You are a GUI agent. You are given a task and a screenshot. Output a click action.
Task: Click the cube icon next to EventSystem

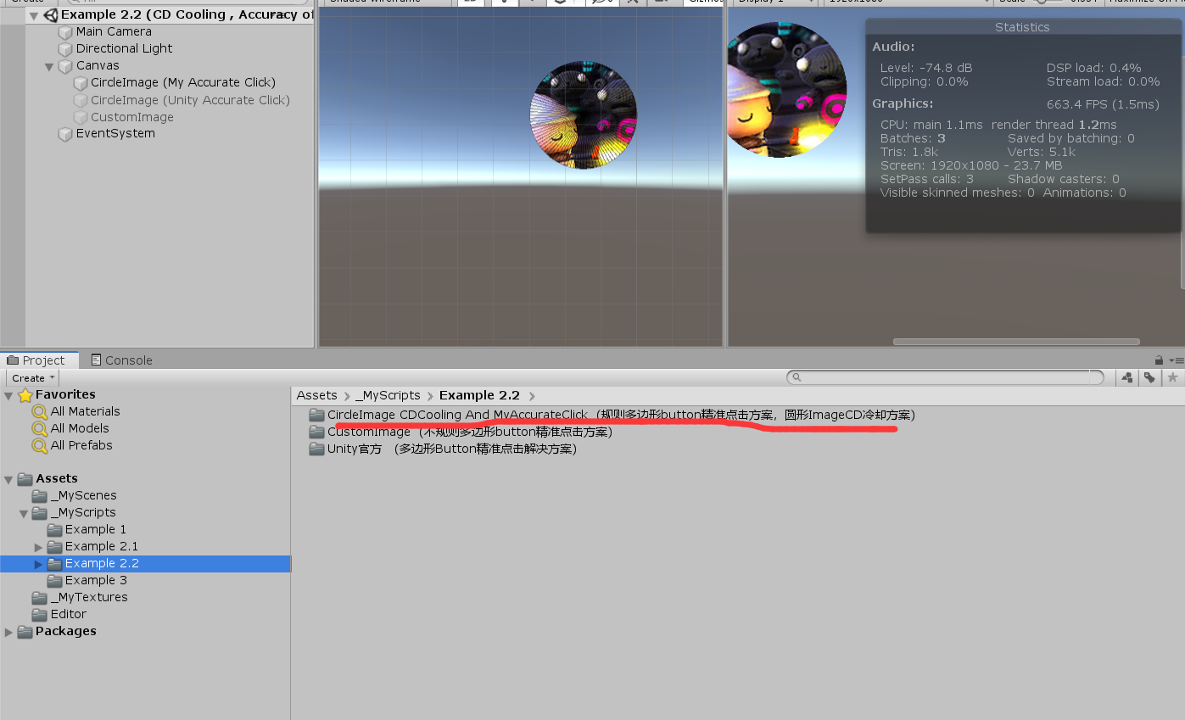coord(65,134)
